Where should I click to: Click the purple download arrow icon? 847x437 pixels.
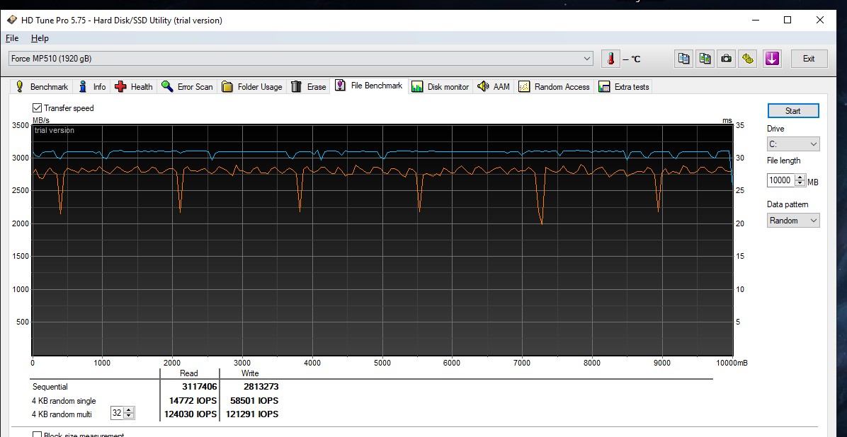pos(772,59)
